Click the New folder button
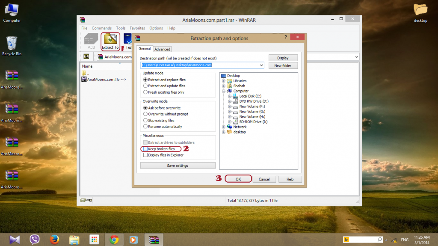Viewport: 438px width, 246px height. point(283,65)
